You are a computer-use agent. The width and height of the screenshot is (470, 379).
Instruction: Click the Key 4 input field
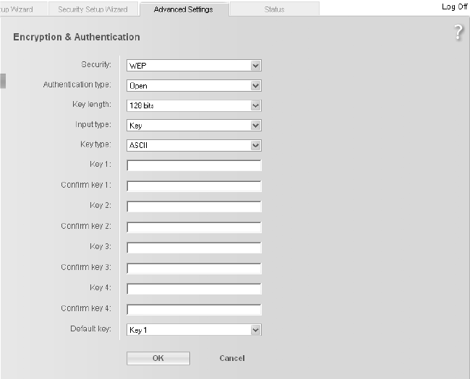(193, 289)
